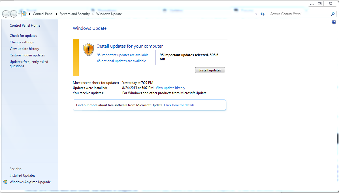The image size is (339, 193).
Task: Open View update history next to install date
Action: (170, 88)
